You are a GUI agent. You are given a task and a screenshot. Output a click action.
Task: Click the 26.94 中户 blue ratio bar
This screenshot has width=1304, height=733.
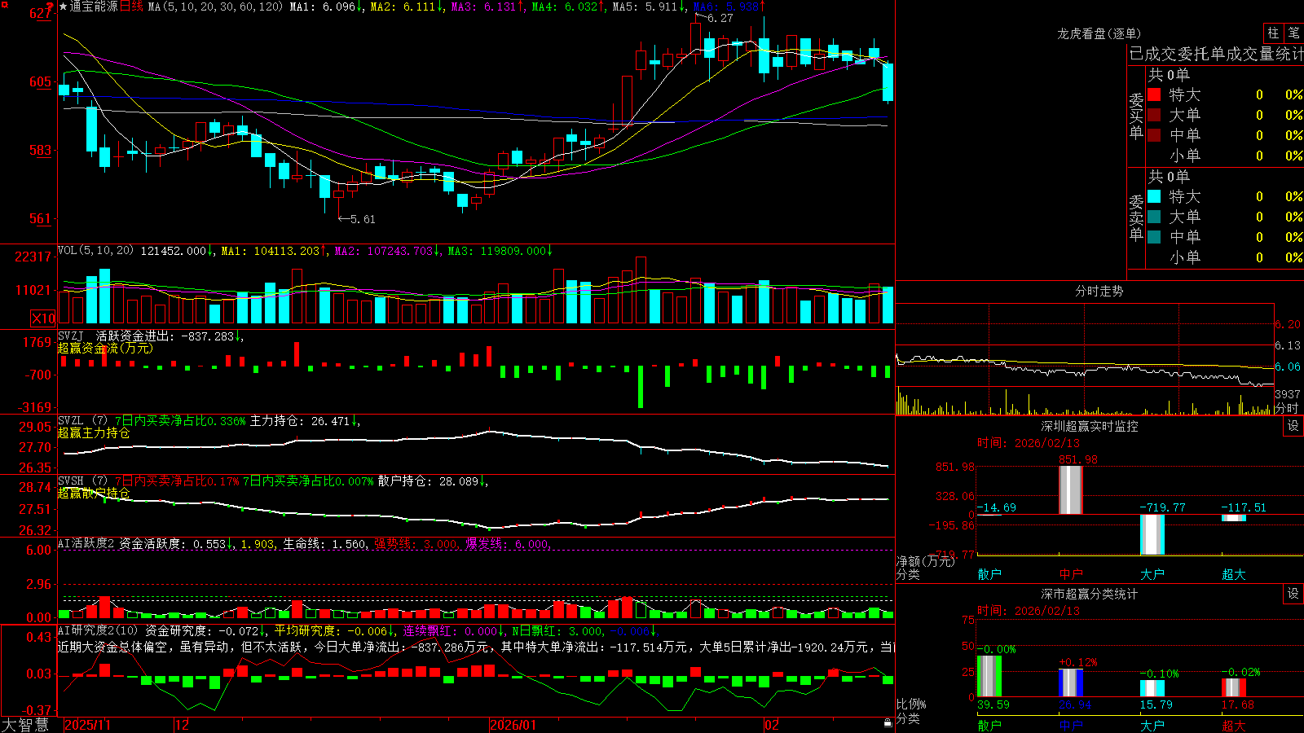pos(1071,683)
